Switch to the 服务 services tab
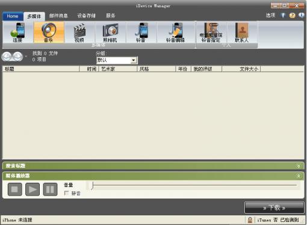Viewport: 307px width, 225px height. coord(111,16)
